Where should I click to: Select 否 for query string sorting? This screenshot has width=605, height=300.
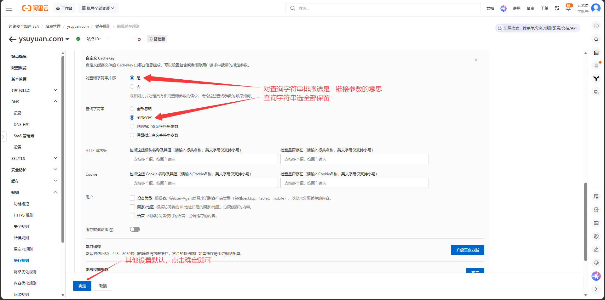[132, 87]
